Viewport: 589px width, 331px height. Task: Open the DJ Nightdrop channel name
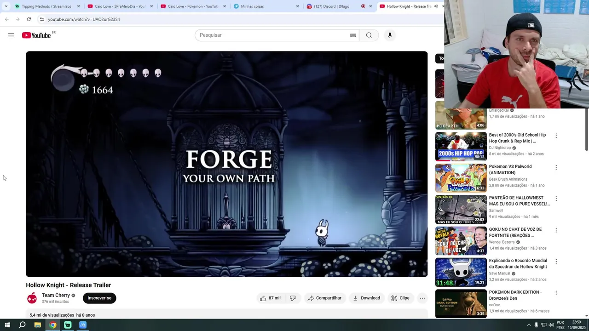(500, 148)
